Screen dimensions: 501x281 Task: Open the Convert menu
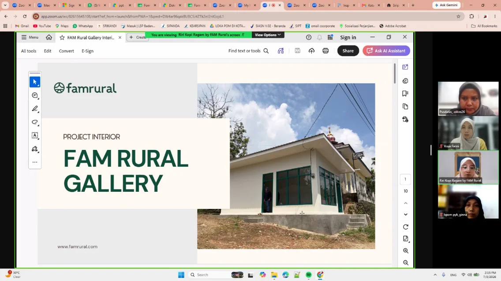(67, 51)
